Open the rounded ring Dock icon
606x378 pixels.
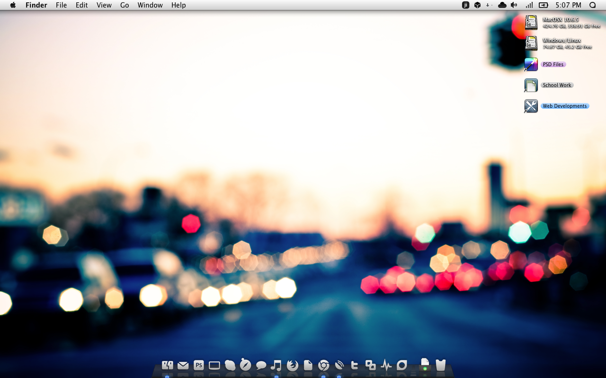click(x=401, y=365)
